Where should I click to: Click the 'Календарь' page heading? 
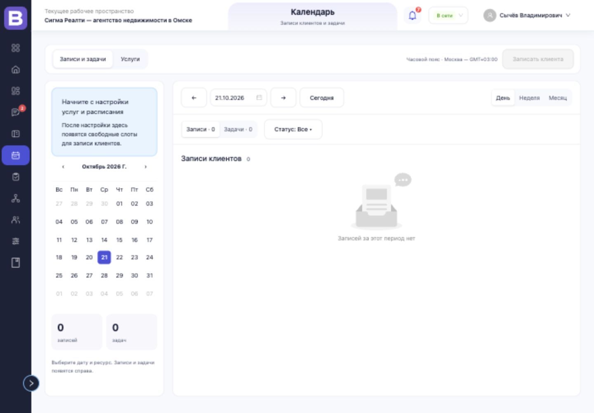click(x=313, y=12)
